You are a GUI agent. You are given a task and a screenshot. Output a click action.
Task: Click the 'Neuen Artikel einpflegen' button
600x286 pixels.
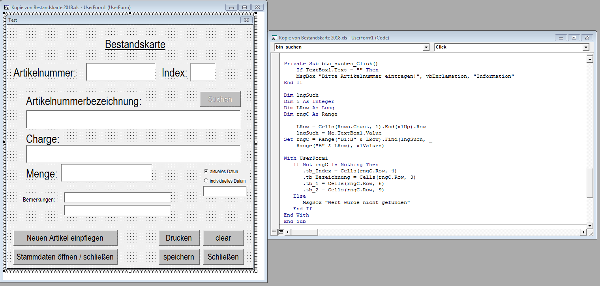tap(65, 238)
